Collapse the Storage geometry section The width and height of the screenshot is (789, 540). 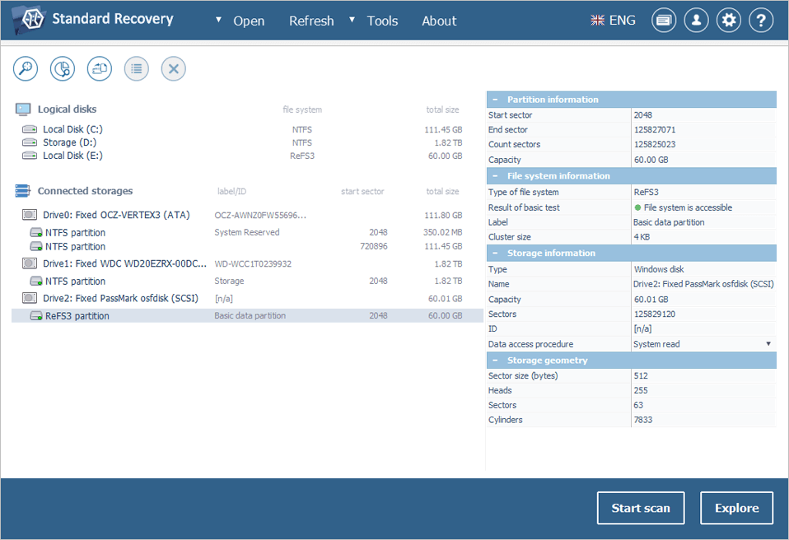[495, 361]
